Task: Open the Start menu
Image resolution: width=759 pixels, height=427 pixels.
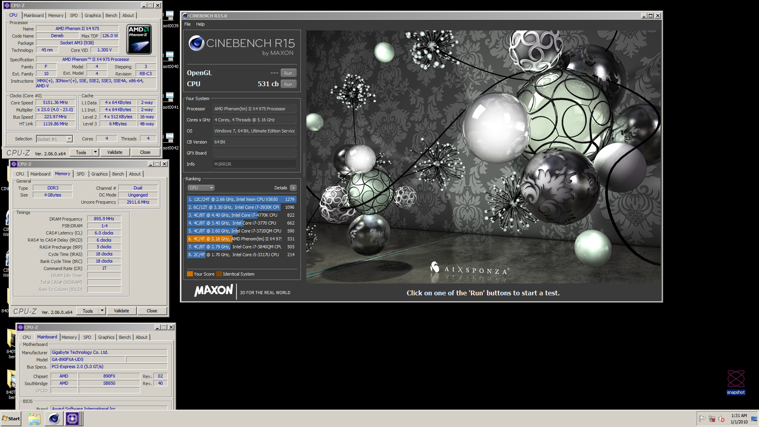Action: click(11, 419)
